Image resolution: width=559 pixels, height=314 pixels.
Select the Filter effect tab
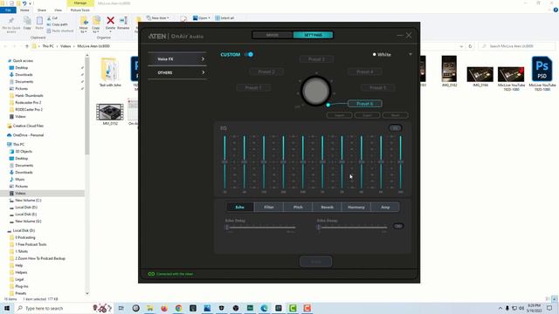[269, 208]
